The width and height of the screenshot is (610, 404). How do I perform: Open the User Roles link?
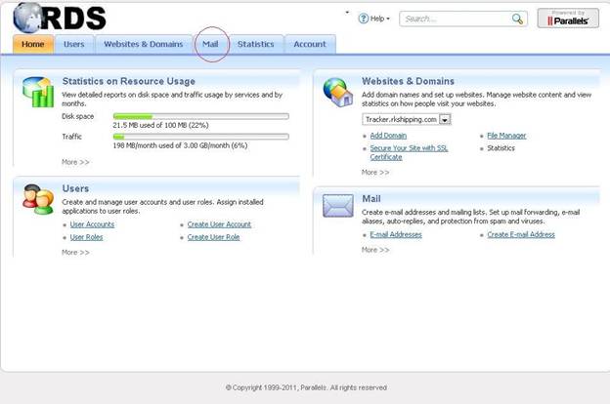(x=86, y=237)
